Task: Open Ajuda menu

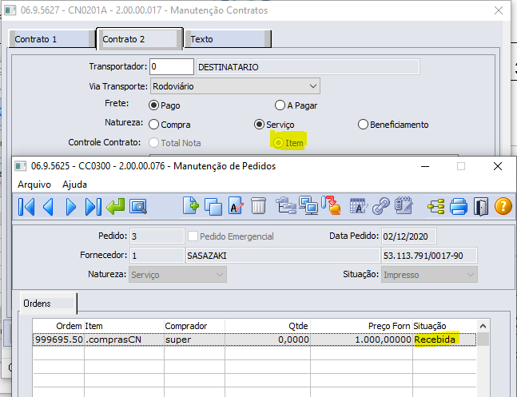Action: coord(74,185)
